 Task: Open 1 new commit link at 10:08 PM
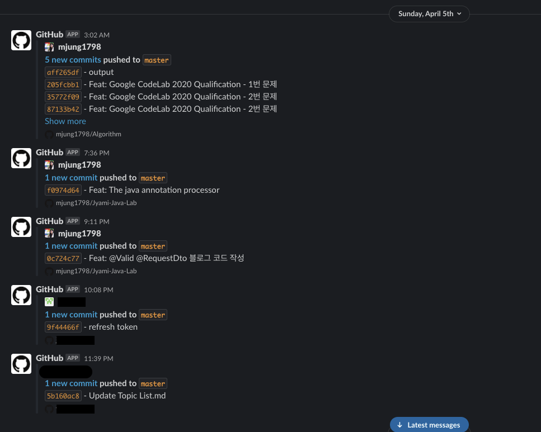pyautogui.click(x=71, y=315)
